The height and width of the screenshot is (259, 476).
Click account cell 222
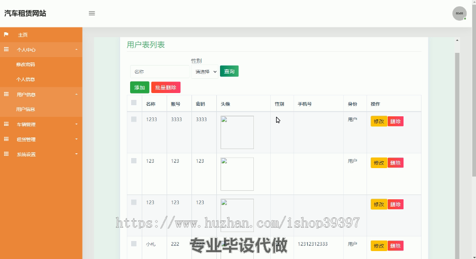[x=175, y=244]
